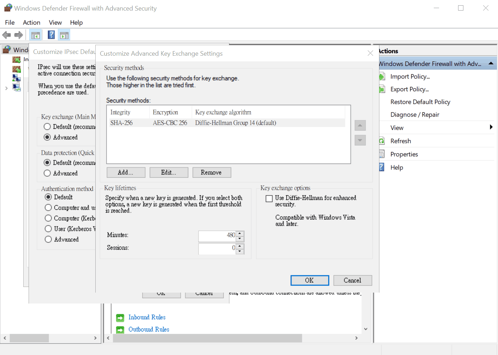Screen dimensions: 498x355
Task: Click the Refresh icon in Actions pane
Action: (382, 141)
